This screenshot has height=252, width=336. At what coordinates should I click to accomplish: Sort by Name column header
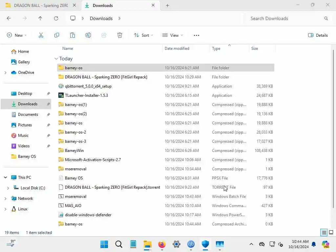pyautogui.click(x=68, y=49)
